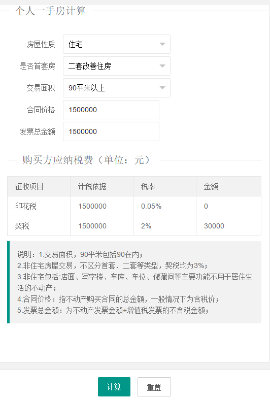Screen dimensions: 270x400
Task: Click the 合同价格 field label
Action: pos(41,110)
